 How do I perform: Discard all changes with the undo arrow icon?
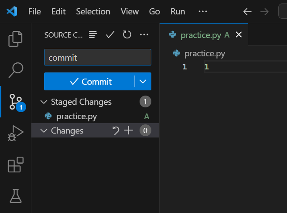(x=116, y=131)
